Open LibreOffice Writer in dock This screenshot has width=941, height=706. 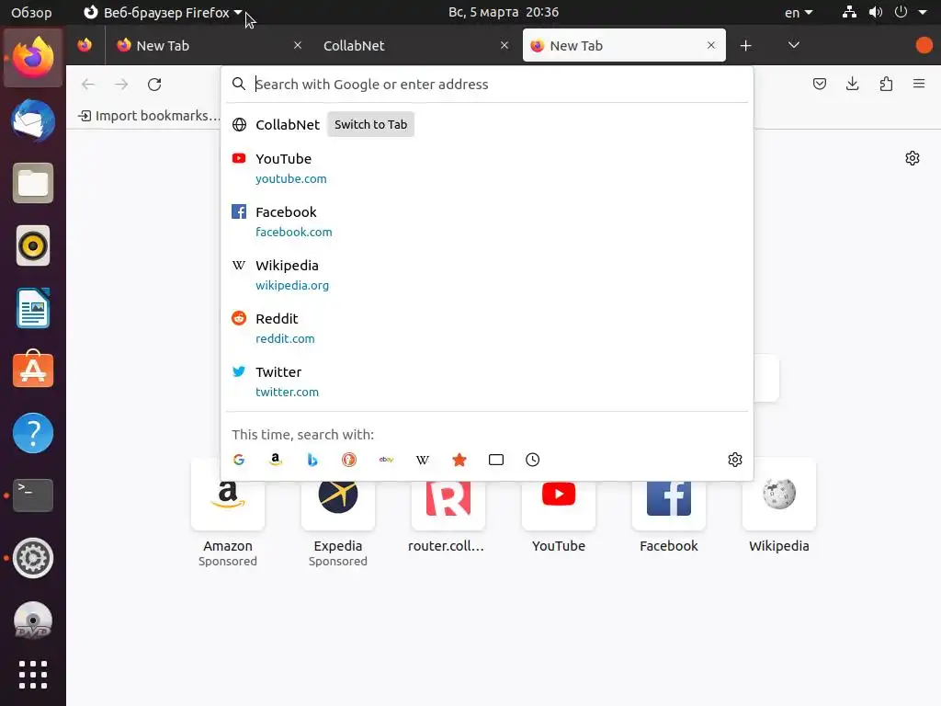click(33, 308)
